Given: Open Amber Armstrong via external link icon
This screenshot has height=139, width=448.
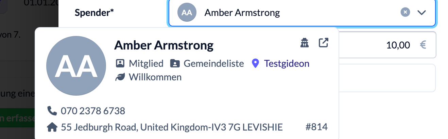Looking at the screenshot, I should pyautogui.click(x=323, y=43).
